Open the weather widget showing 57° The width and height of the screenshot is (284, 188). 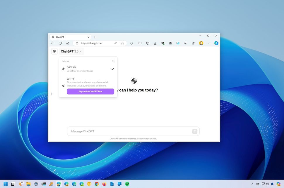click(x=21, y=184)
